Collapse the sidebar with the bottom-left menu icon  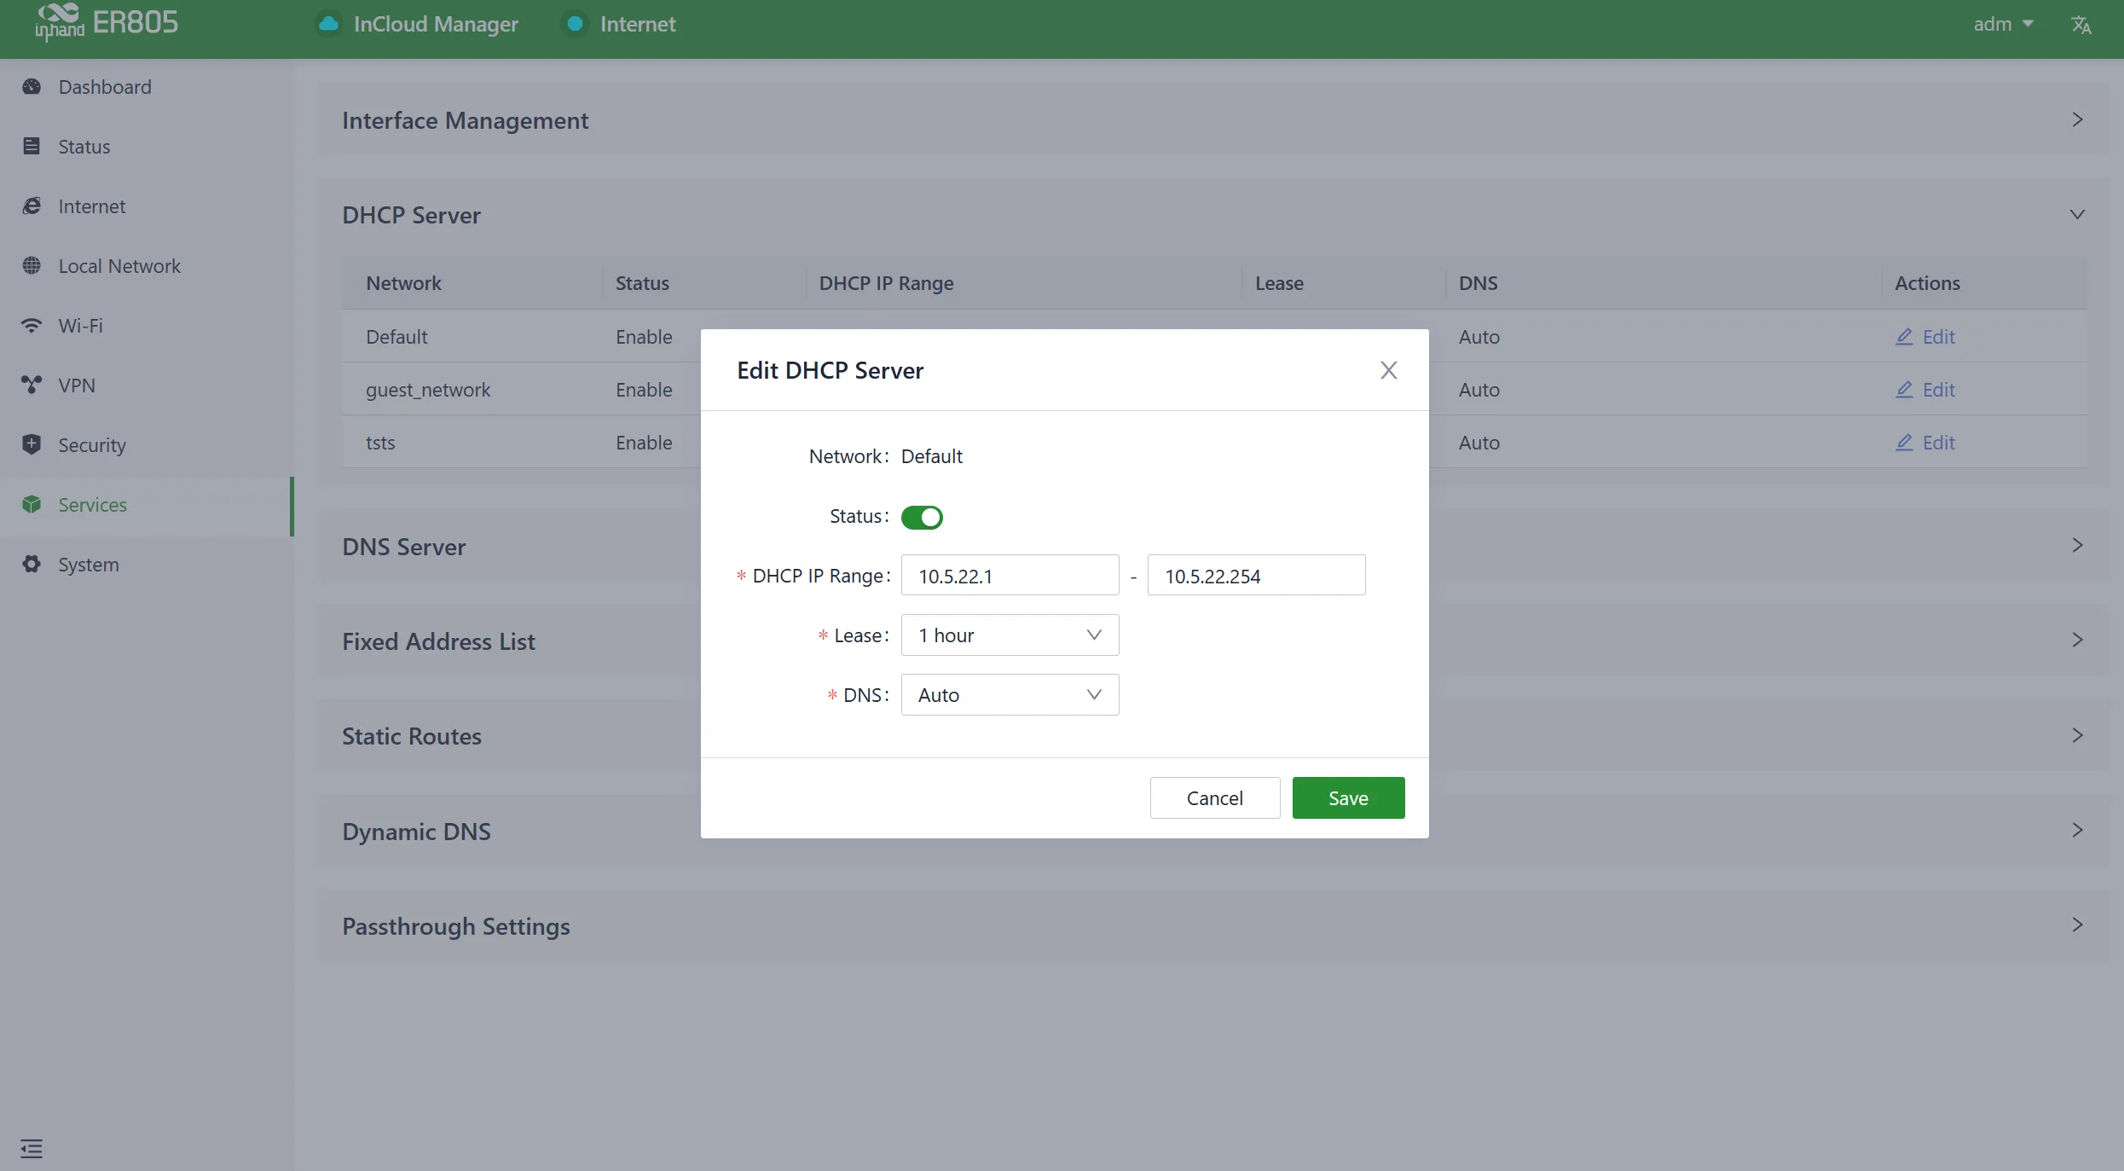[x=32, y=1149]
